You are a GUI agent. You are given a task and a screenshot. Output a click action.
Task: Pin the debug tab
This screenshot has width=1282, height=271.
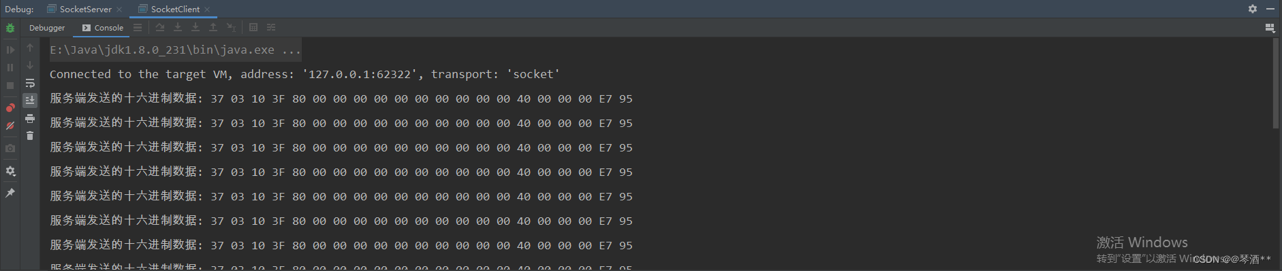(10, 193)
